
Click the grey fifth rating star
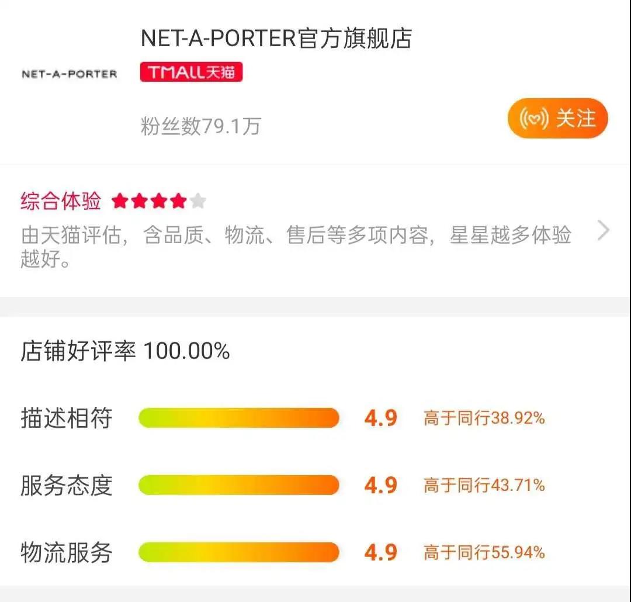(x=197, y=200)
